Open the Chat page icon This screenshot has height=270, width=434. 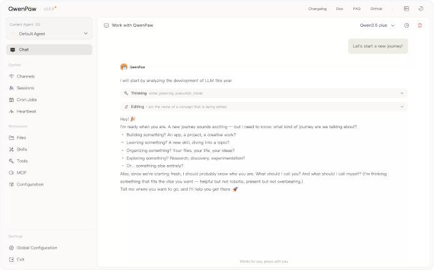click(x=13, y=50)
